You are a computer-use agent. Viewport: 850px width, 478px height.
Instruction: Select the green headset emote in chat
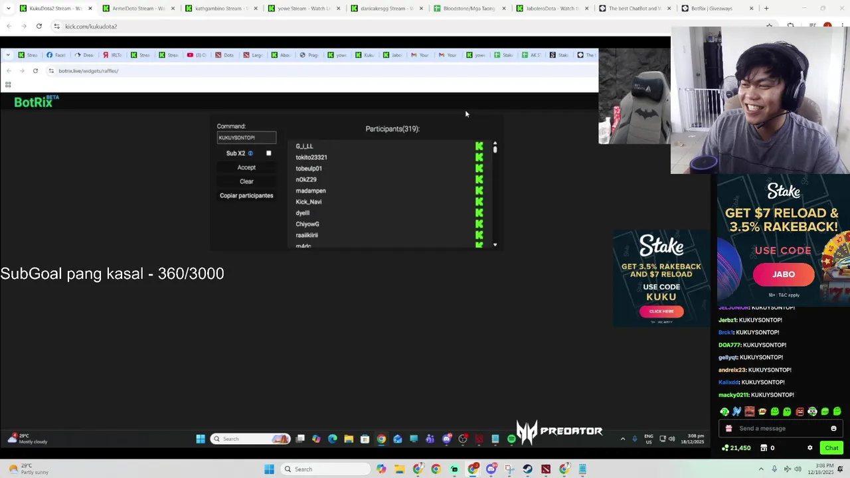724,412
